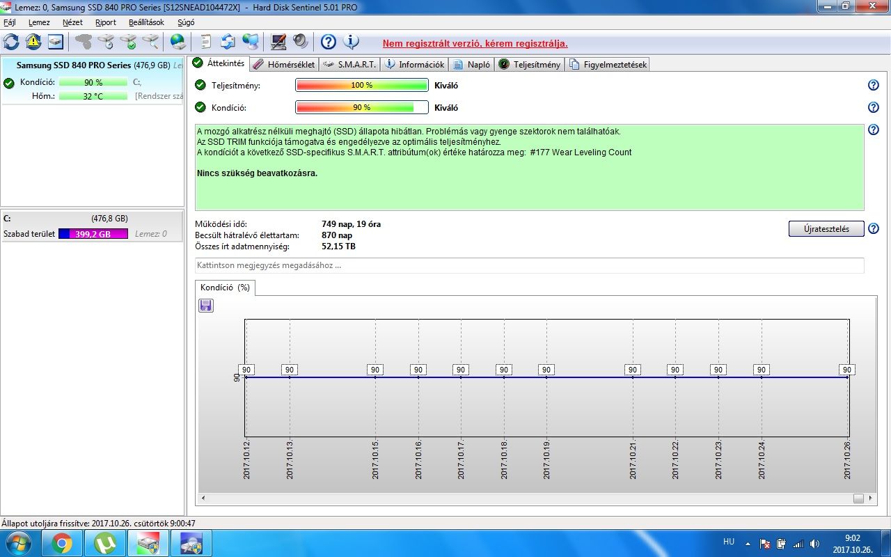Viewport: 891px width, 557px height.
Task: Click the grey speaker sound icon
Action: (301, 42)
